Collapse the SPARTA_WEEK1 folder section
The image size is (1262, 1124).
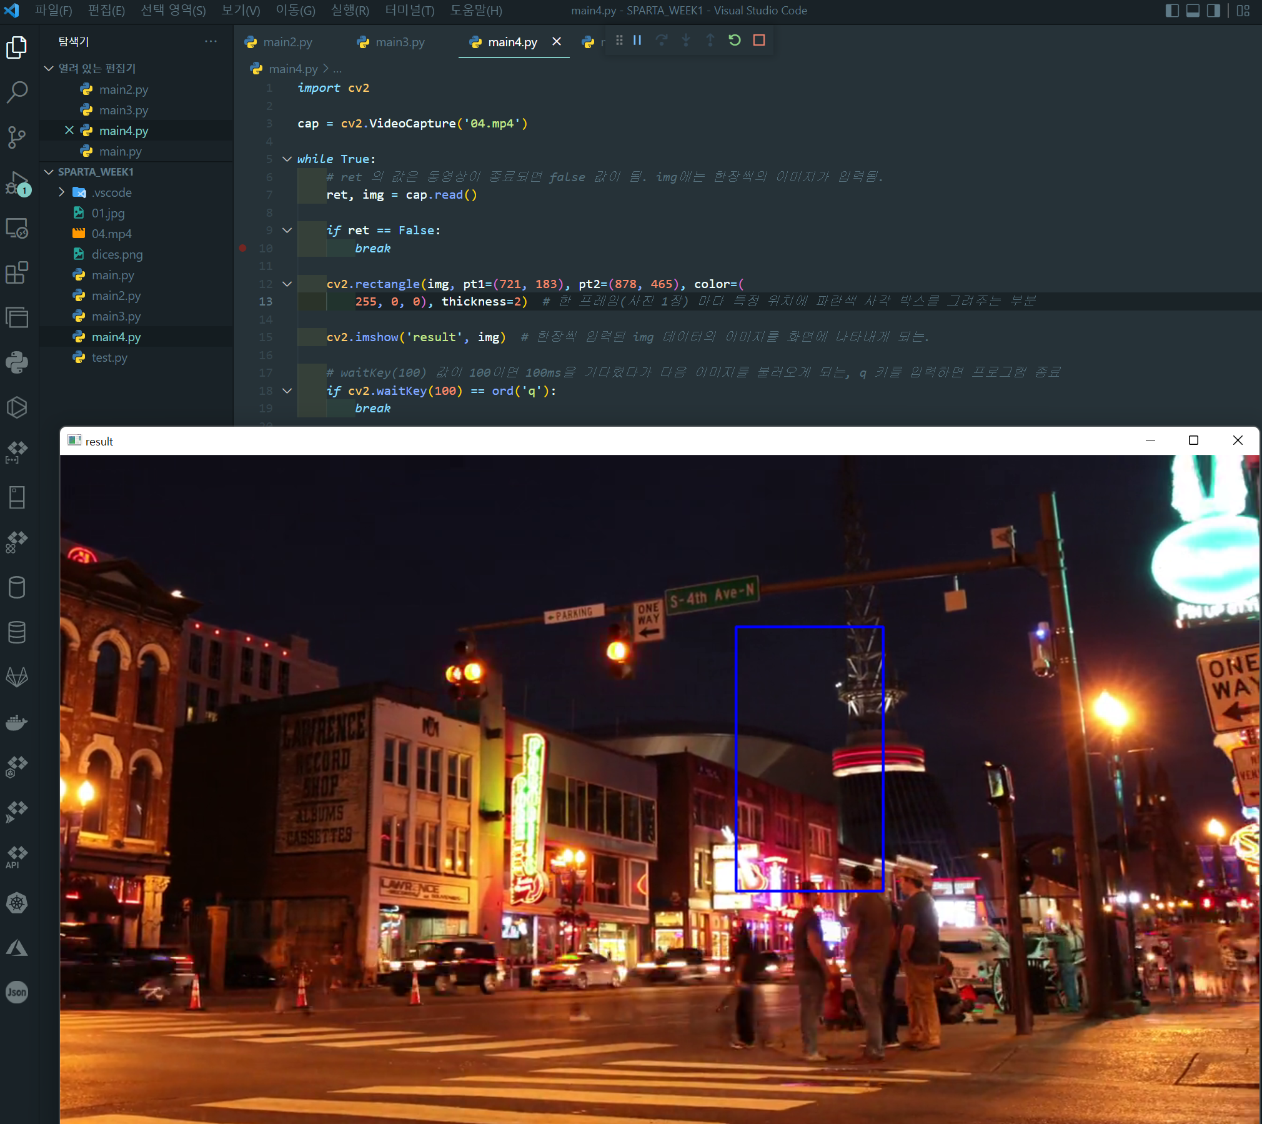tap(49, 172)
